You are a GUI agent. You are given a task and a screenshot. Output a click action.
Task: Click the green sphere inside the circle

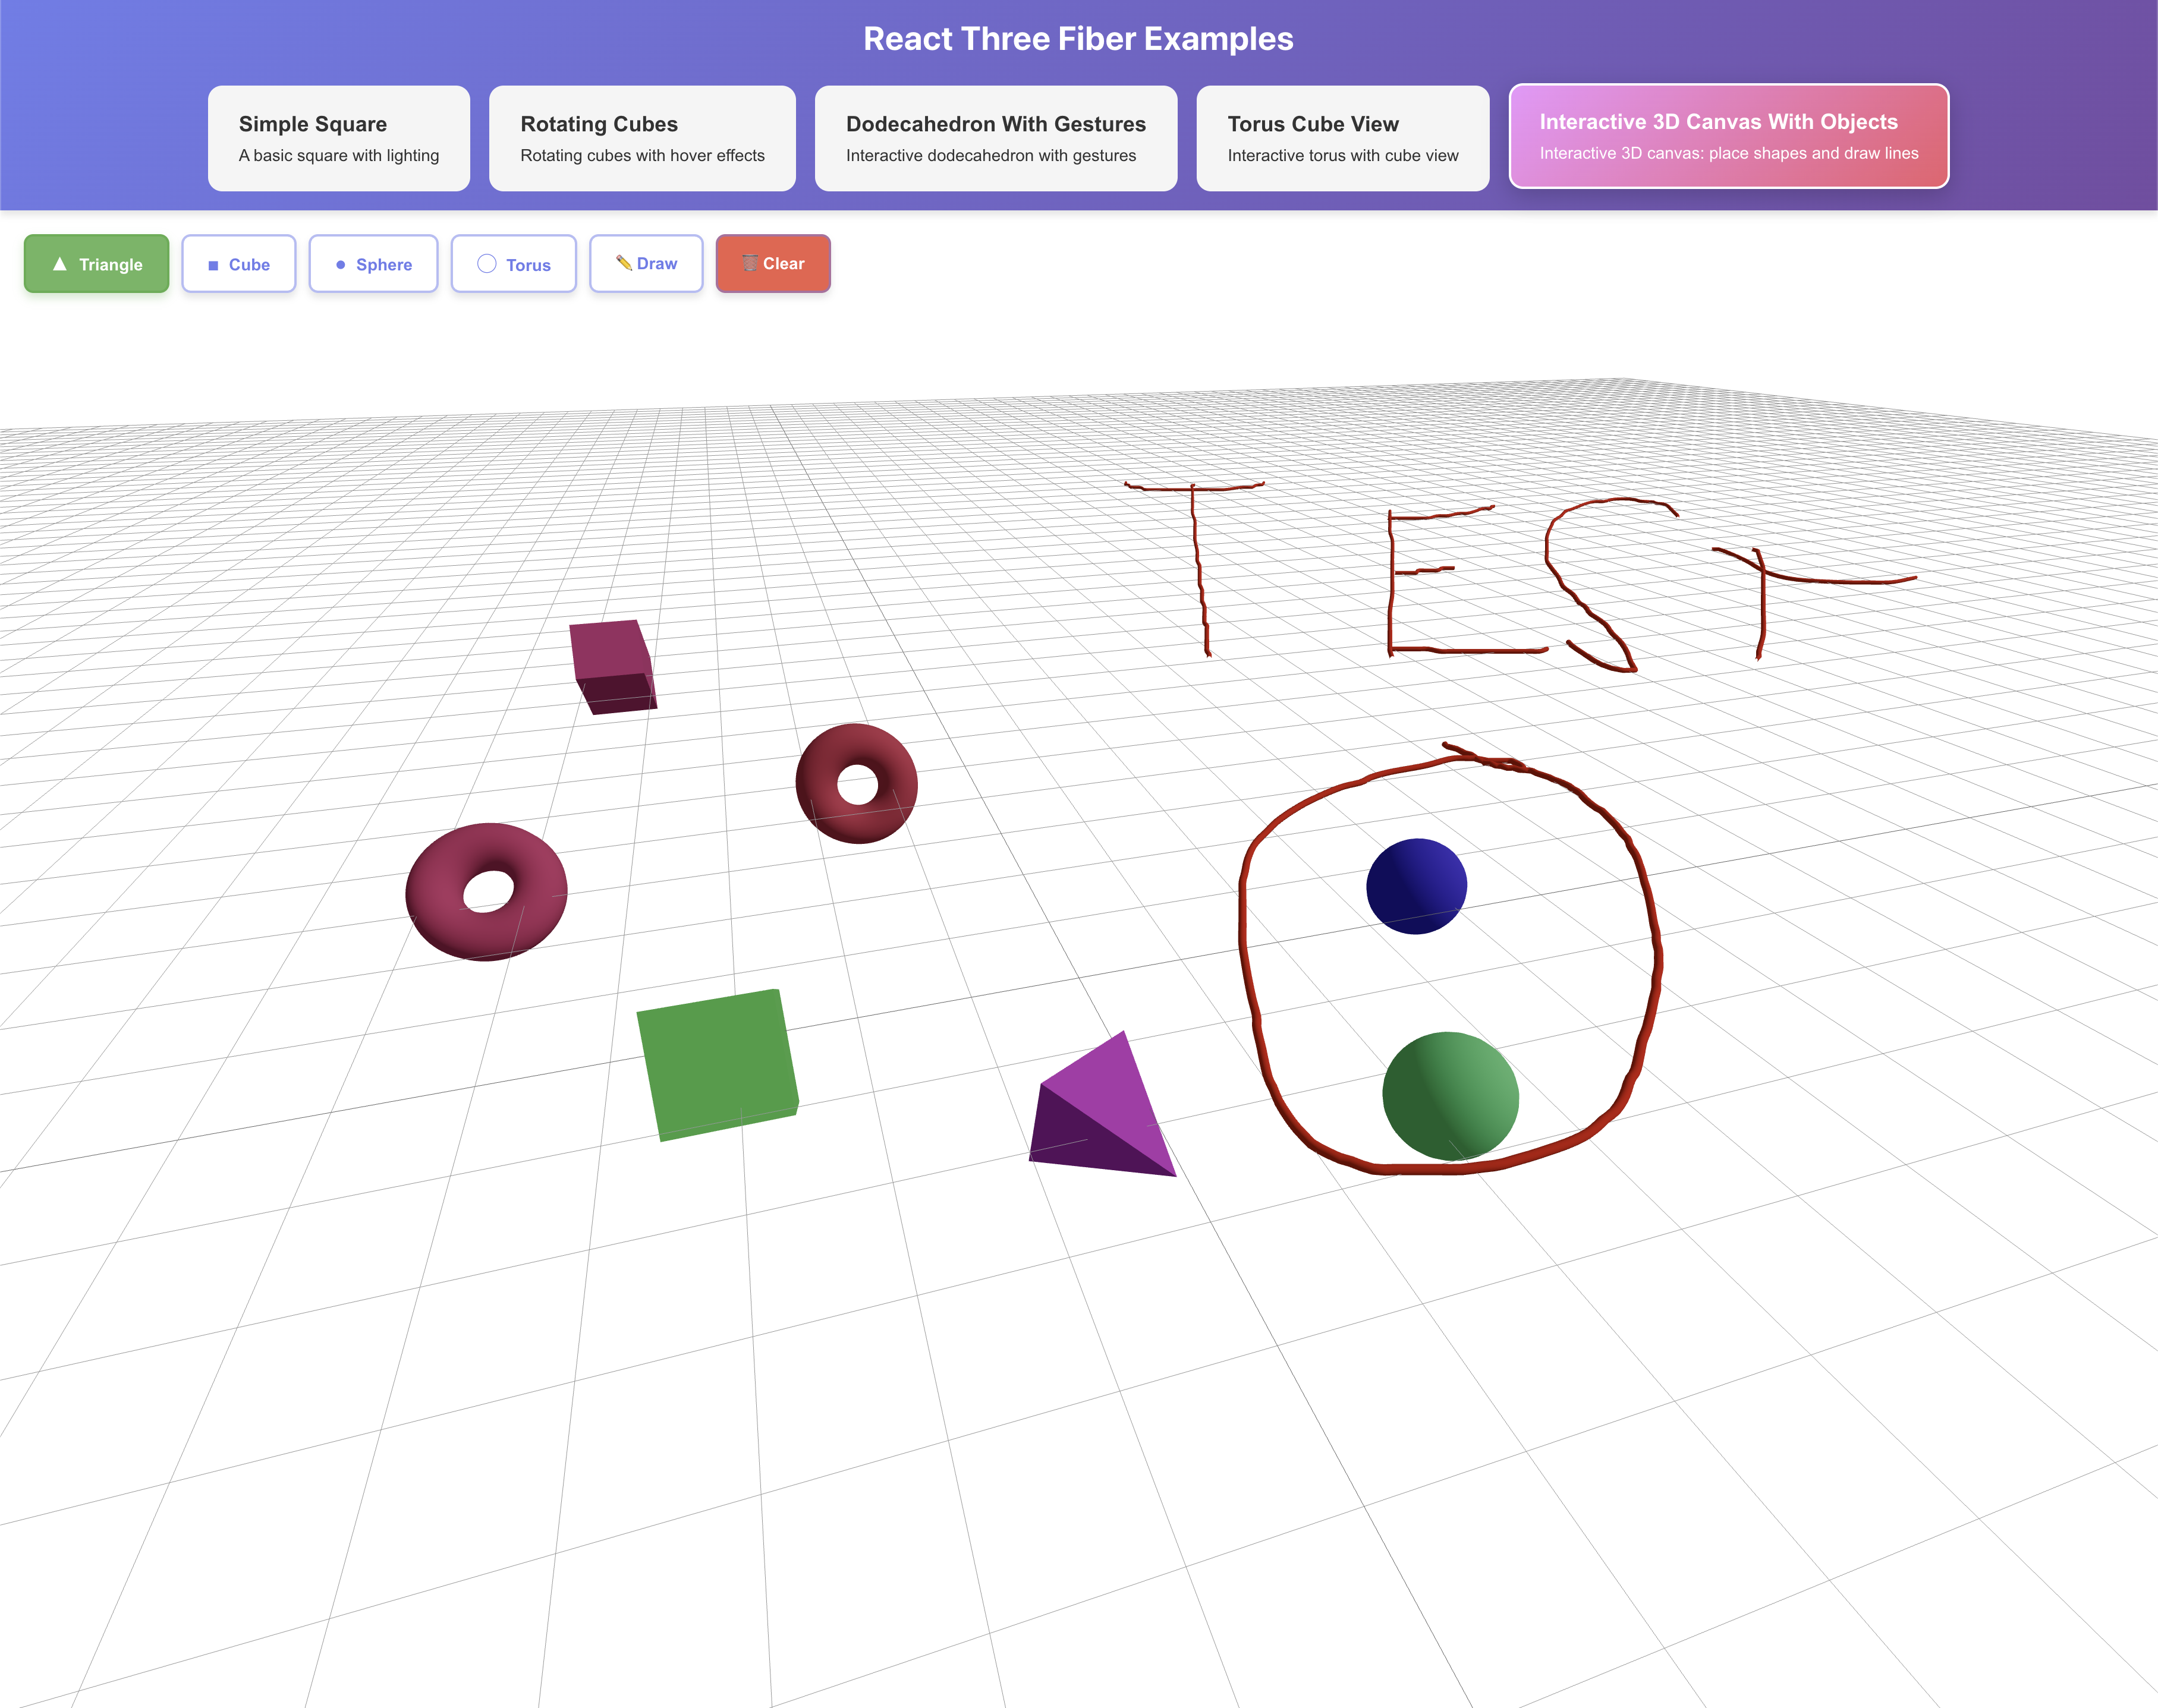click(x=1450, y=1096)
